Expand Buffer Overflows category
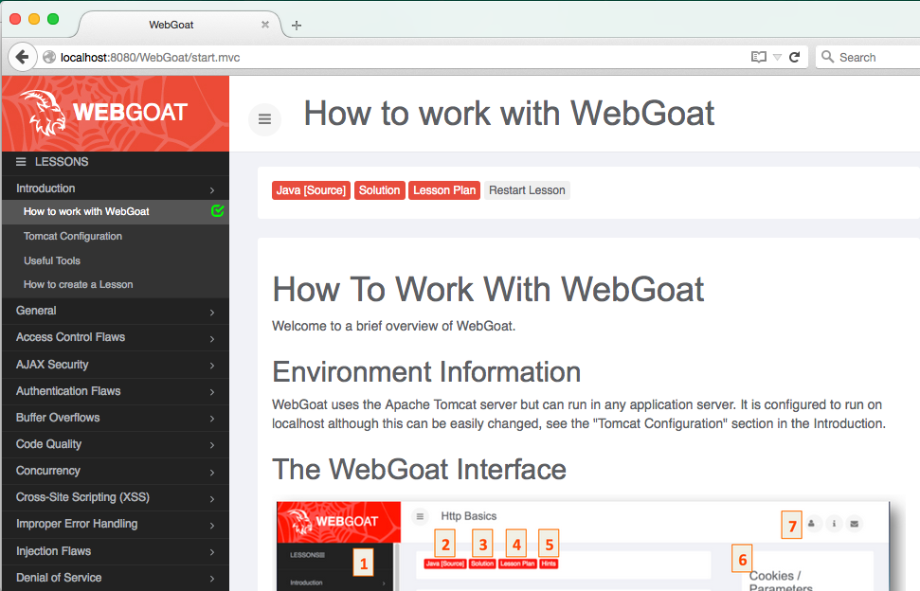Image resolution: width=920 pixels, height=591 pixels. coord(116,418)
